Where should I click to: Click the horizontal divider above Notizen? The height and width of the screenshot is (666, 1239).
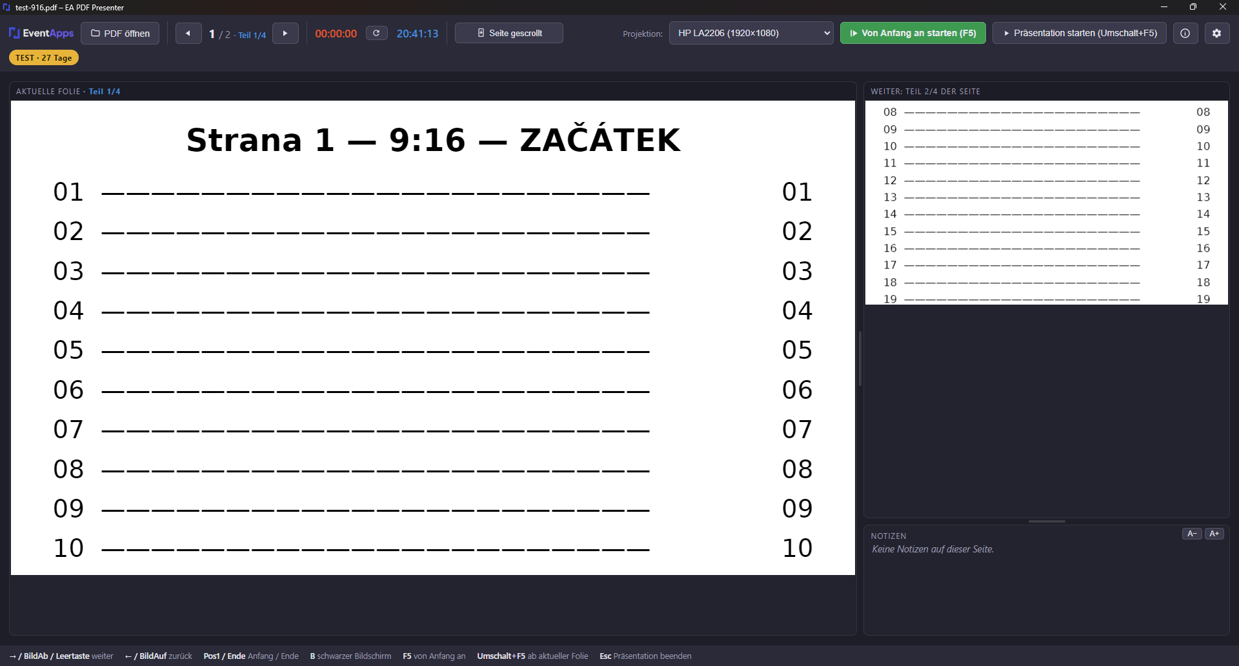click(1047, 521)
